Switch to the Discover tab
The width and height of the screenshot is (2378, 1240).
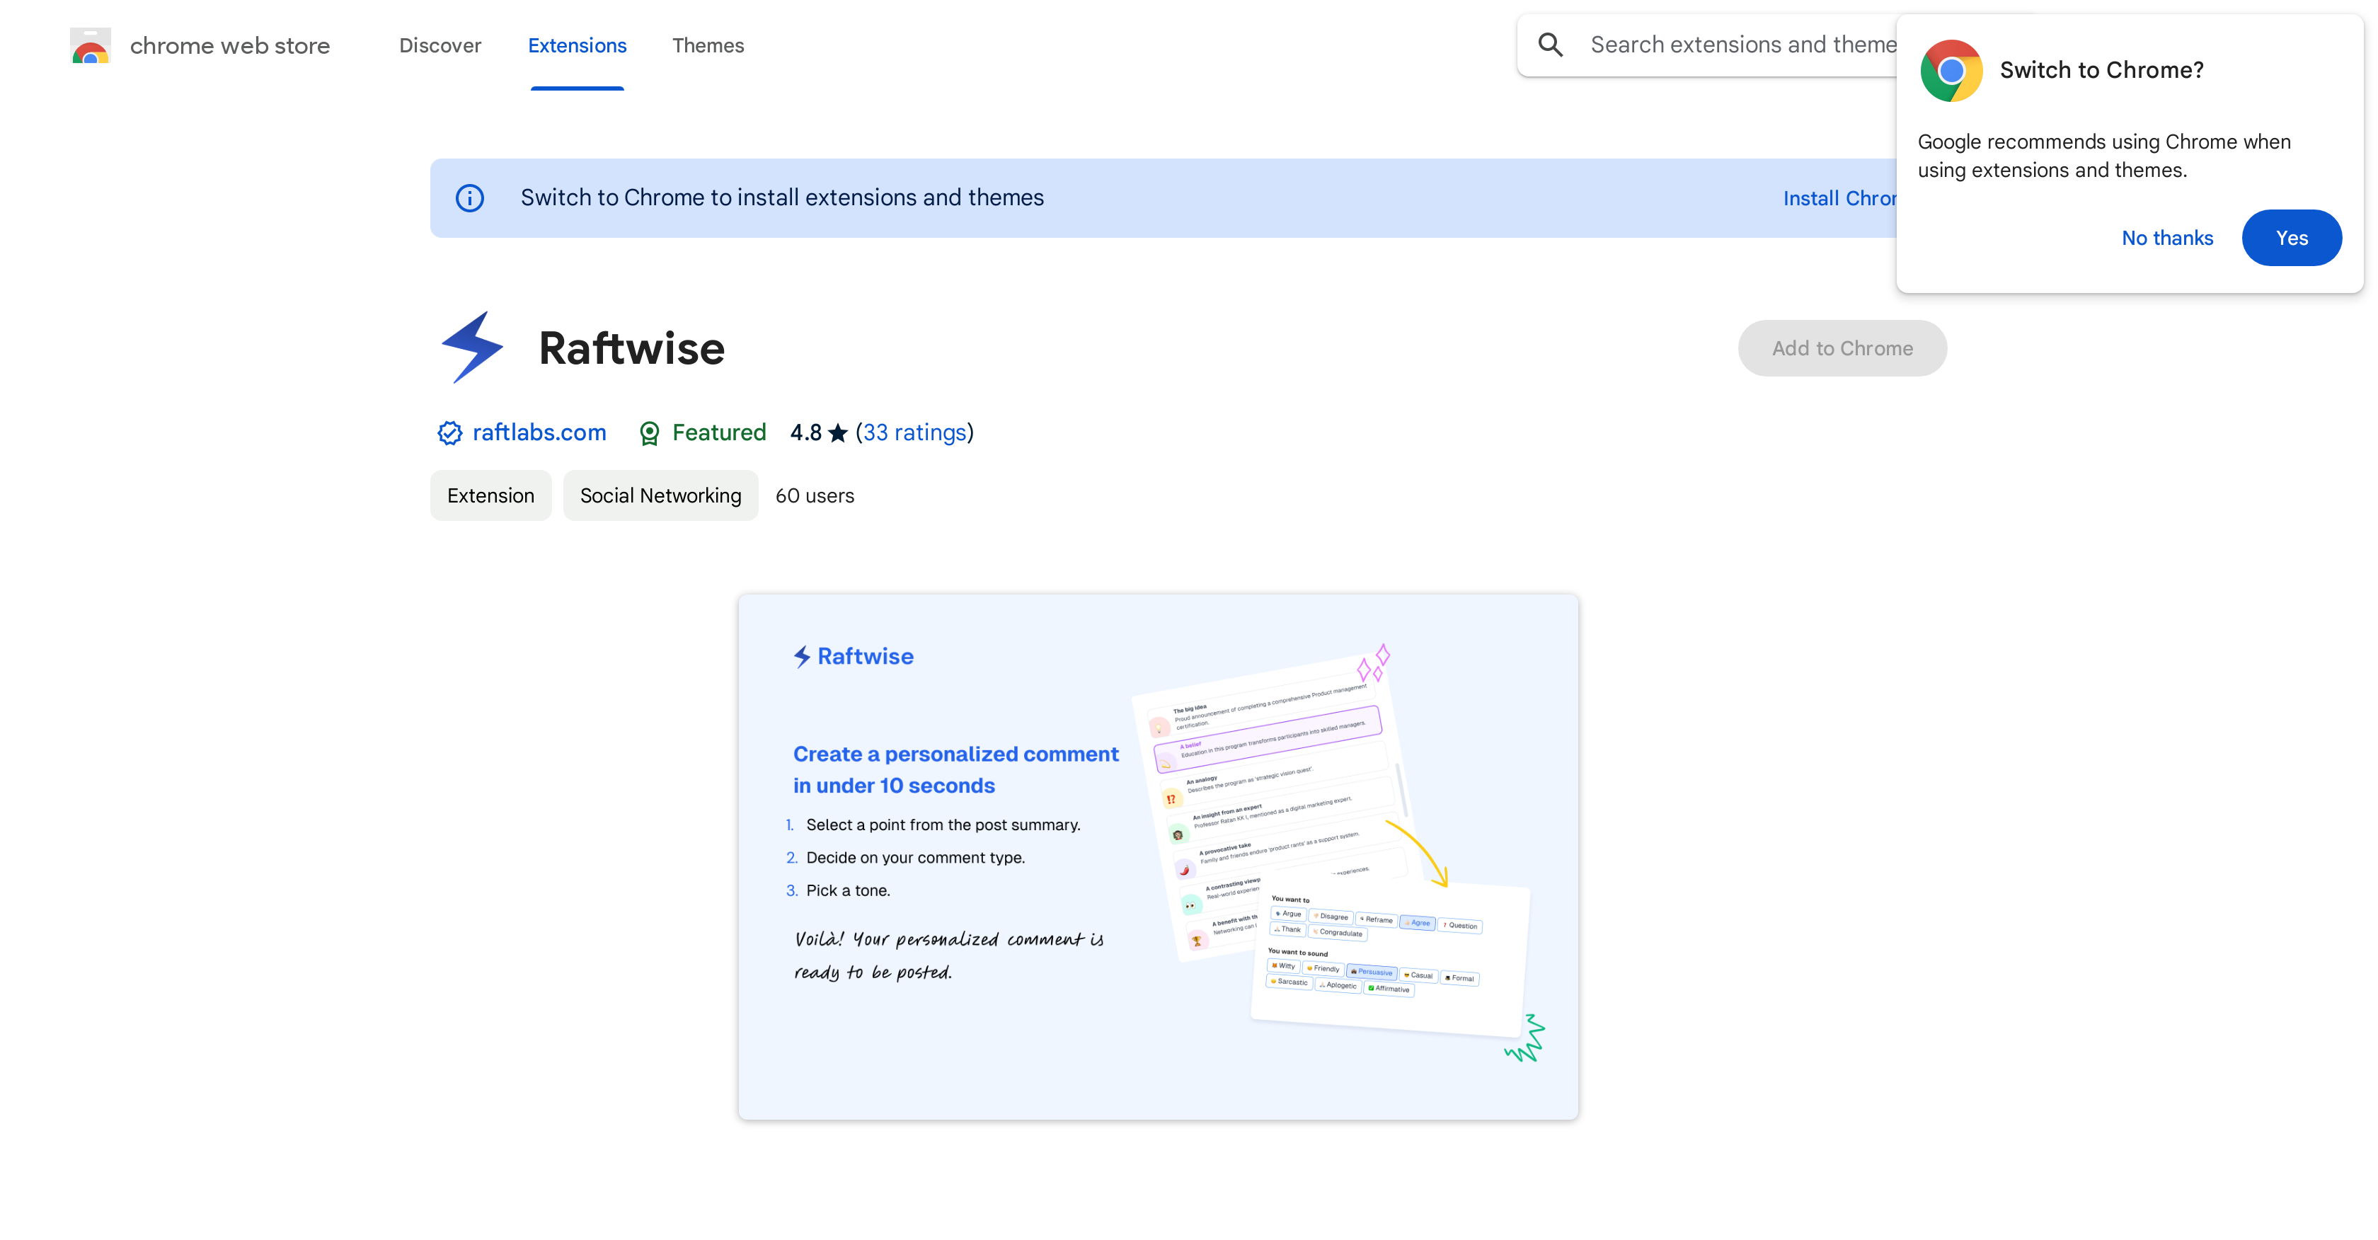[440, 45]
